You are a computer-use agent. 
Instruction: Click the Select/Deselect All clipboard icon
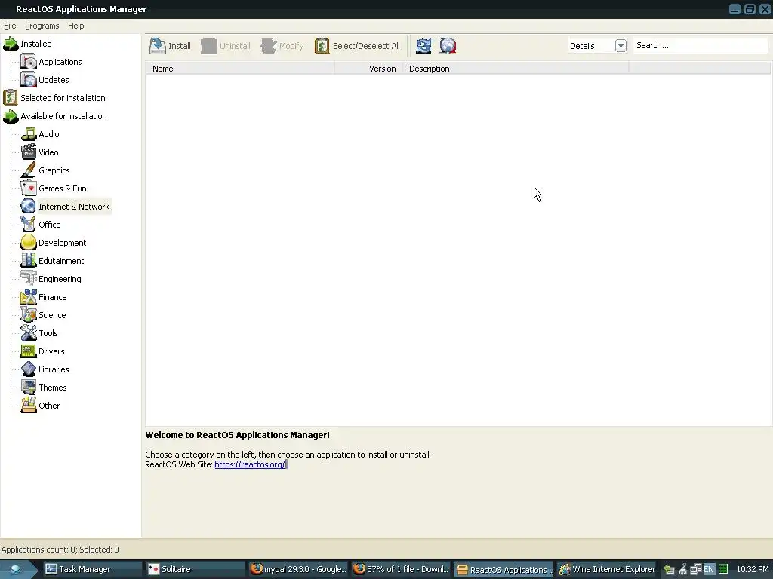pos(322,46)
